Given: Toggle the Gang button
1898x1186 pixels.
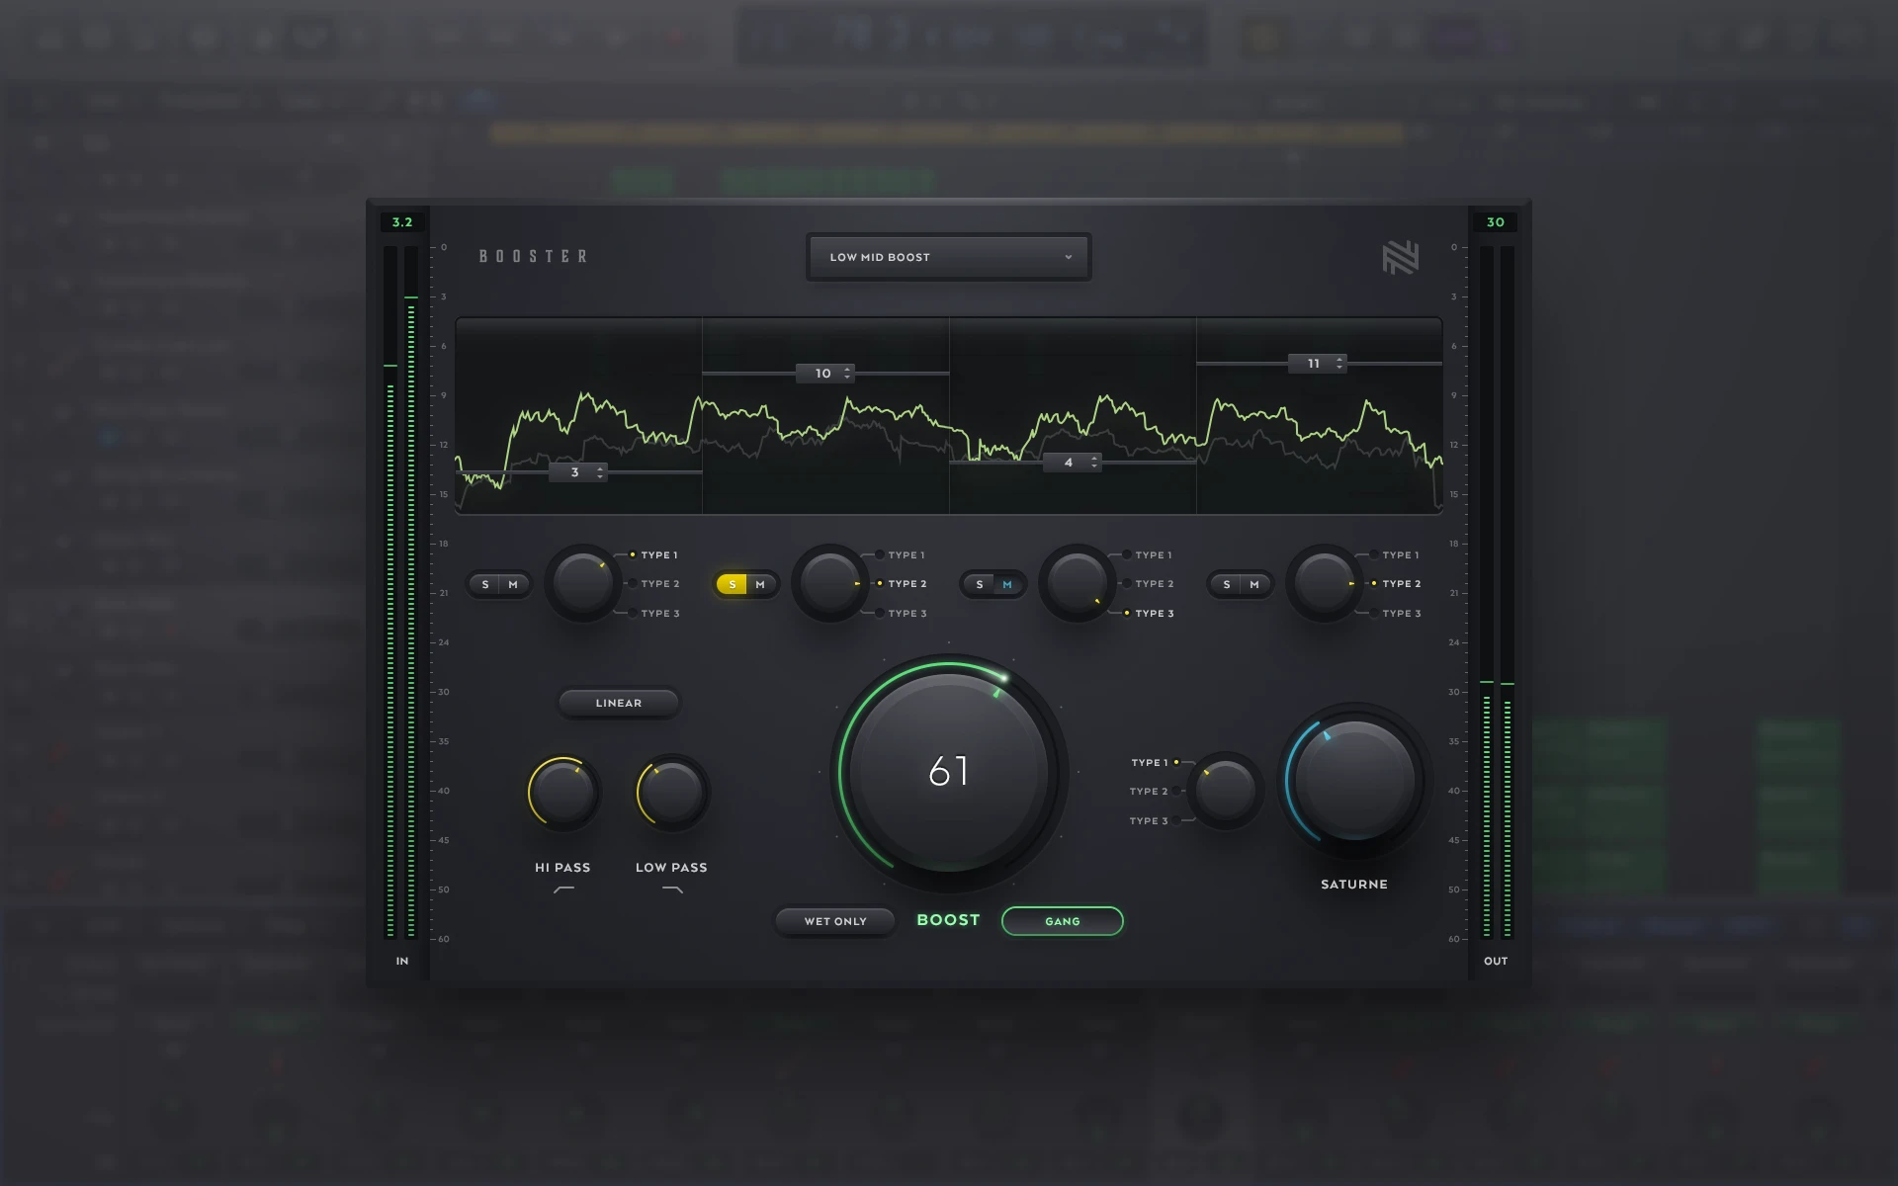Looking at the screenshot, I should click(1062, 921).
